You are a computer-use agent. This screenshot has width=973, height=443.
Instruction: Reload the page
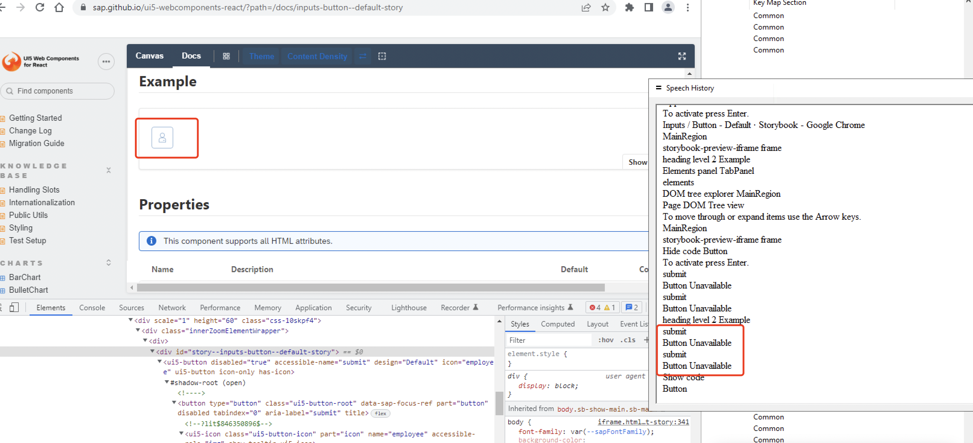click(x=40, y=8)
